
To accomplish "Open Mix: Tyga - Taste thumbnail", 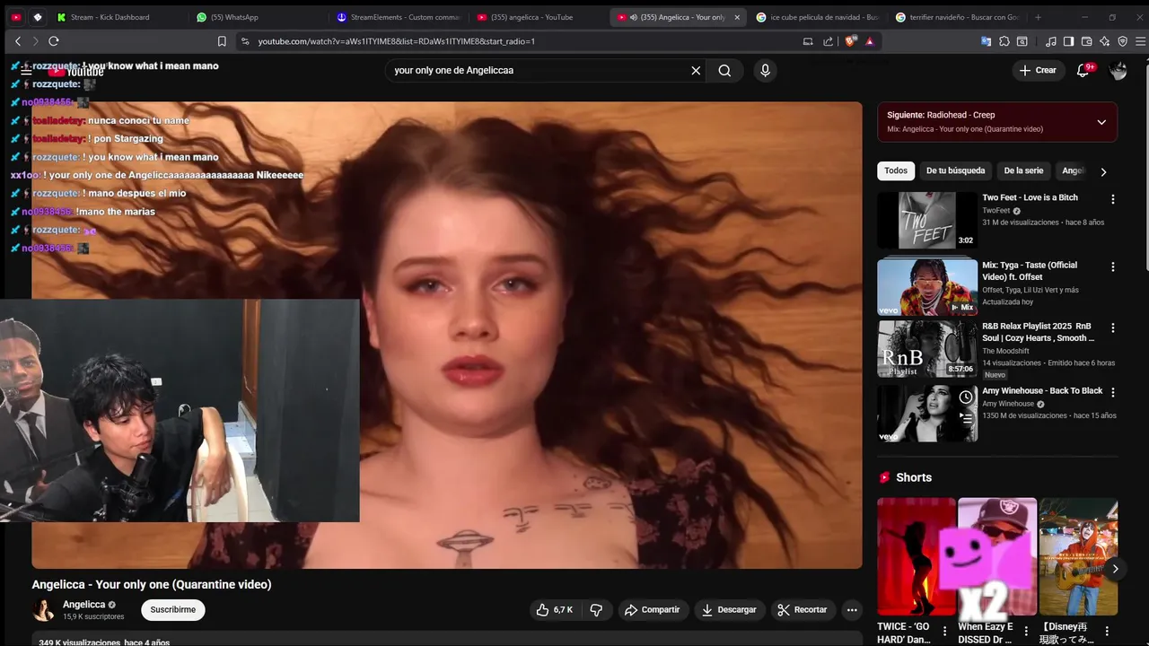I will pos(927,287).
